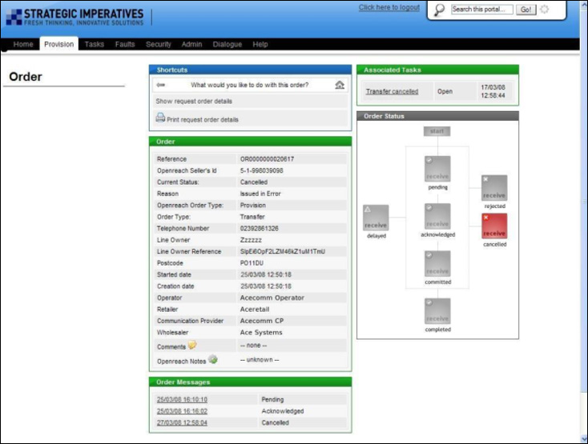Select the red cancelled status node
Screen dimensions: 588x444
pos(494,226)
